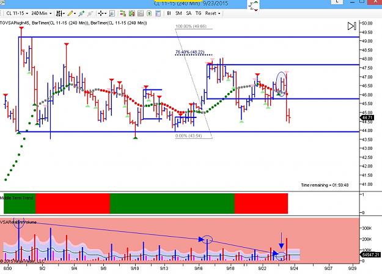382x274 pixels.
Task: Click the Time remaining = 01:59:48 text
Action: point(325,185)
